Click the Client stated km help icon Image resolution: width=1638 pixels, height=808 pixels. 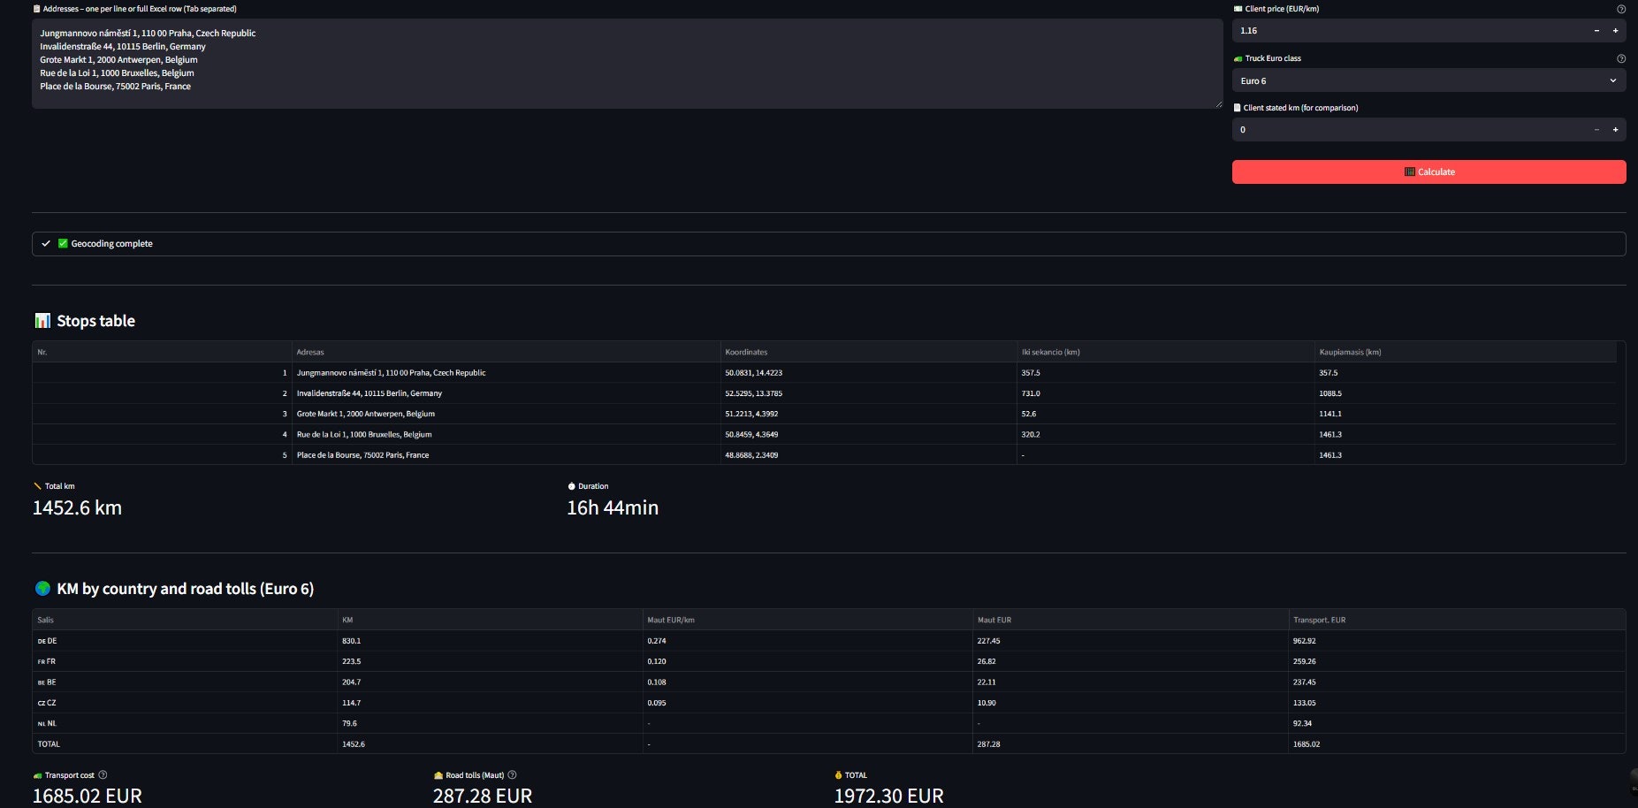pyautogui.click(x=1620, y=107)
